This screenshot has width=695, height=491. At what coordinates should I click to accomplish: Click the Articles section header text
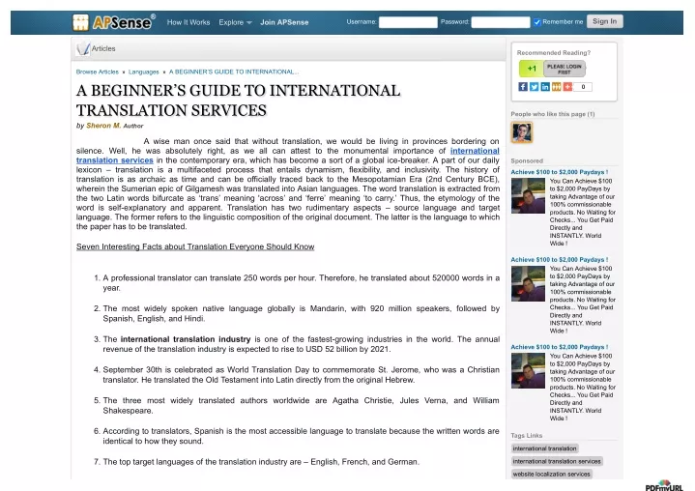(x=103, y=48)
